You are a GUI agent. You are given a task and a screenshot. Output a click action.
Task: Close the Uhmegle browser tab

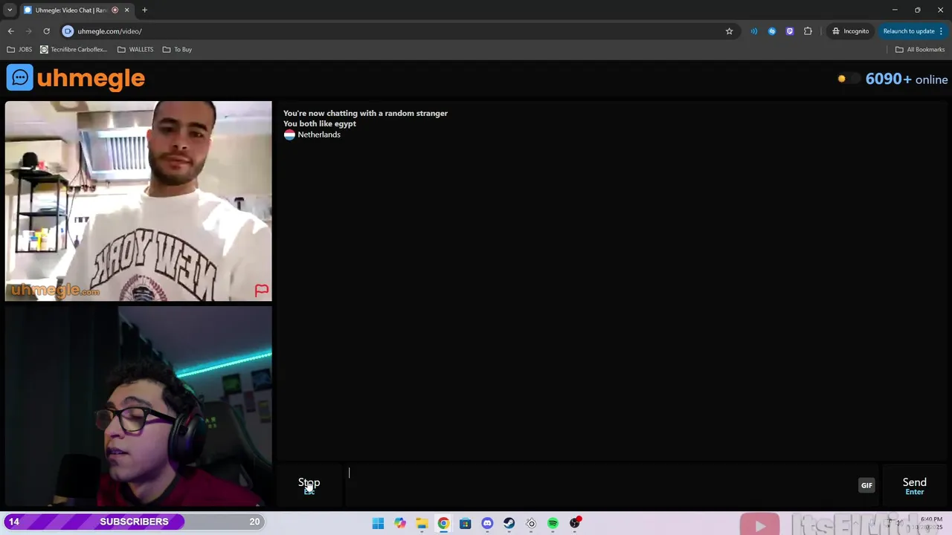point(126,10)
